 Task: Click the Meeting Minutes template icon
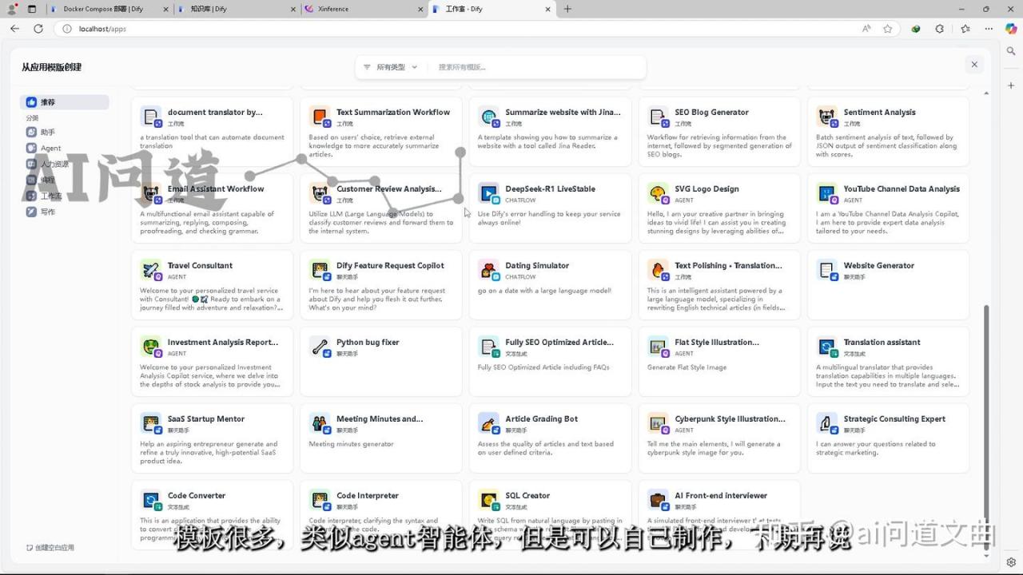[320, 423]
